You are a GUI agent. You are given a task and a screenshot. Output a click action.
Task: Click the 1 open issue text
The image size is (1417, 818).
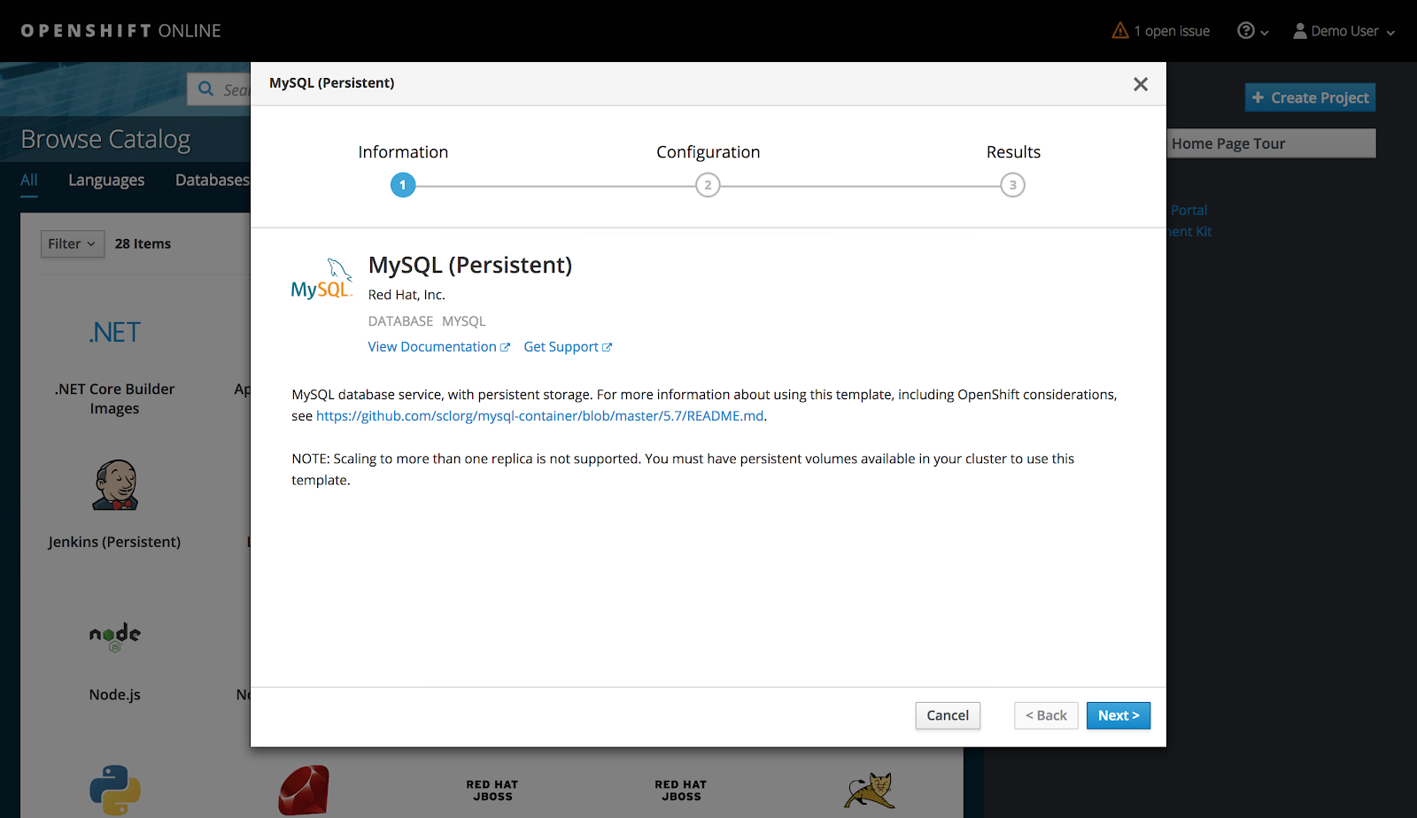[x=1172, y=31]
